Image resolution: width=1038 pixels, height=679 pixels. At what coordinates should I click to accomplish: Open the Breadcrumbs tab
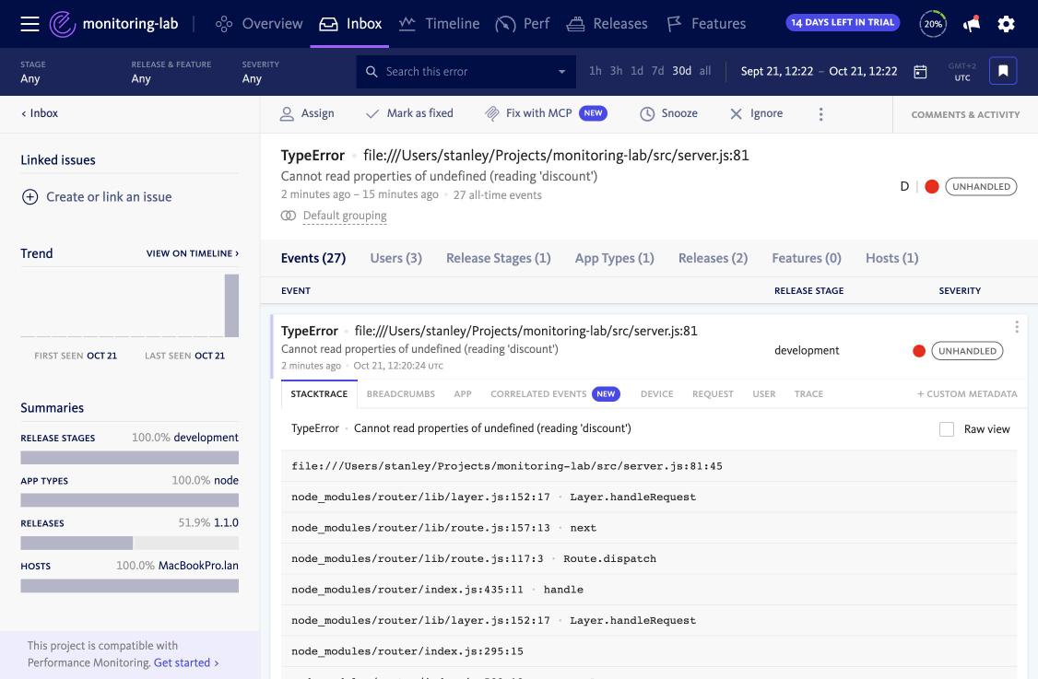click(400, 393)
